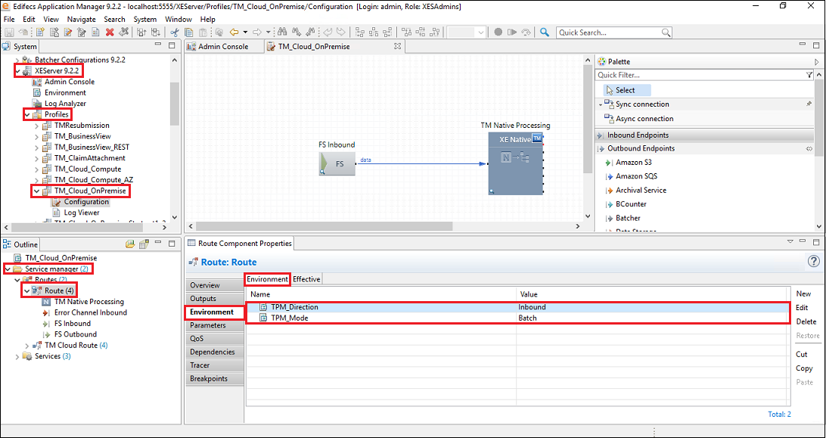Viewport: 826px width, 438px height.
Task: Focus the Palette Quick Filter field
Action: click(700, 76)
